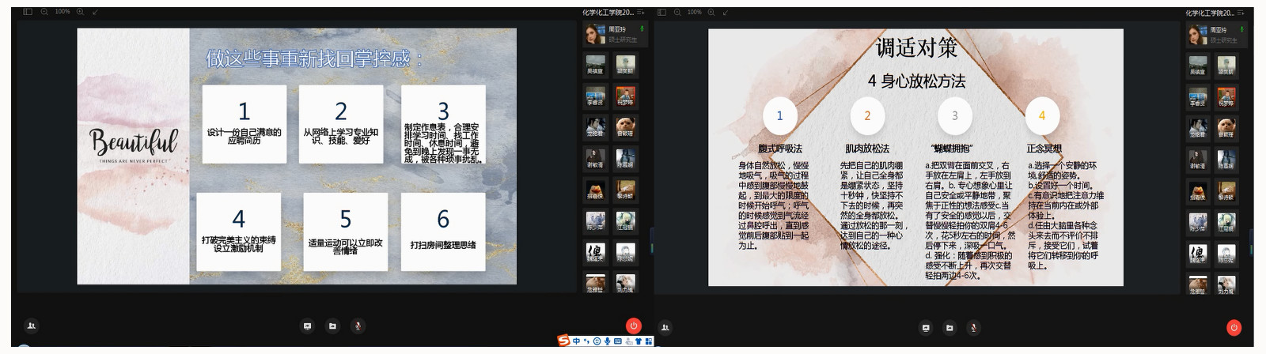Click Sogou input method S logo
Image resolution: width=1266 pixels, height=354 pixels.
point(563,341)
